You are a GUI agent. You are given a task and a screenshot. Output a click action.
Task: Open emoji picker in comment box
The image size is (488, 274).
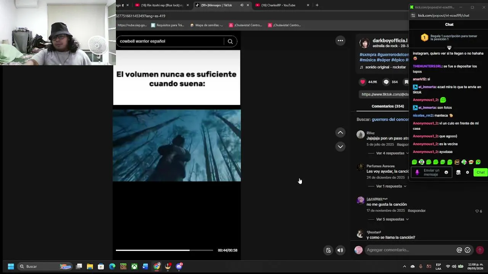(x=468, y=250)
